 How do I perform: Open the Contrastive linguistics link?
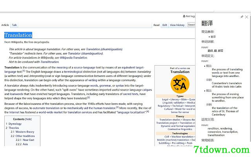click(x=180, y=129)
